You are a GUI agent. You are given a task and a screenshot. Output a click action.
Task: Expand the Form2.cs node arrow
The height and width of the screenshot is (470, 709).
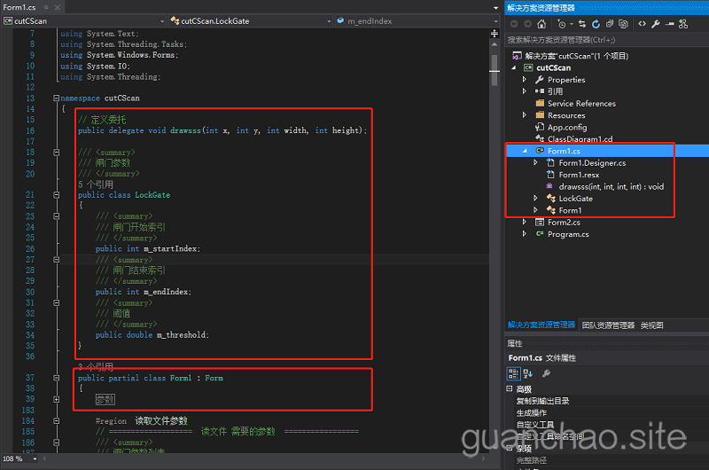(525, 222)
